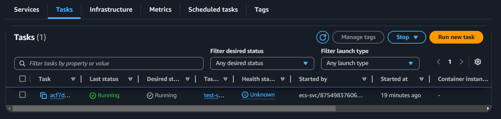
Task: Check the acf7d task row checkbox
Action: pos(23,95)
